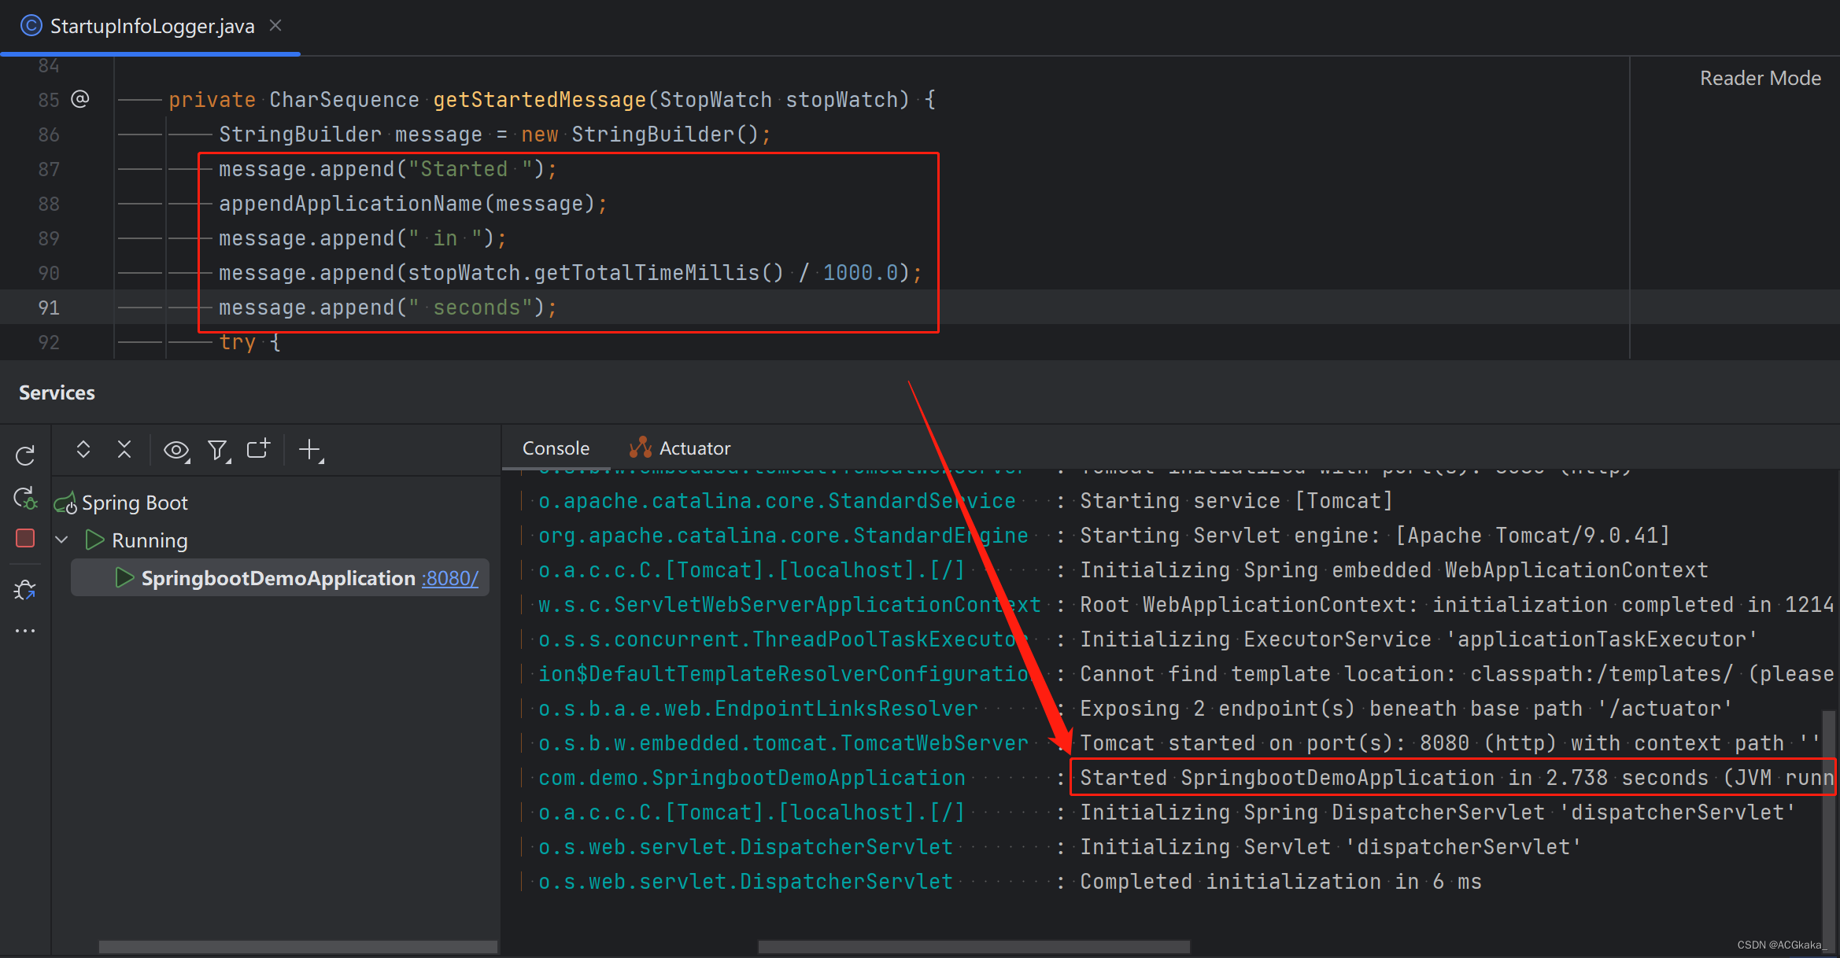Switch to the Actuator tab
Image resolution: width=1840 pixels, height=958 pixels.
680,448
